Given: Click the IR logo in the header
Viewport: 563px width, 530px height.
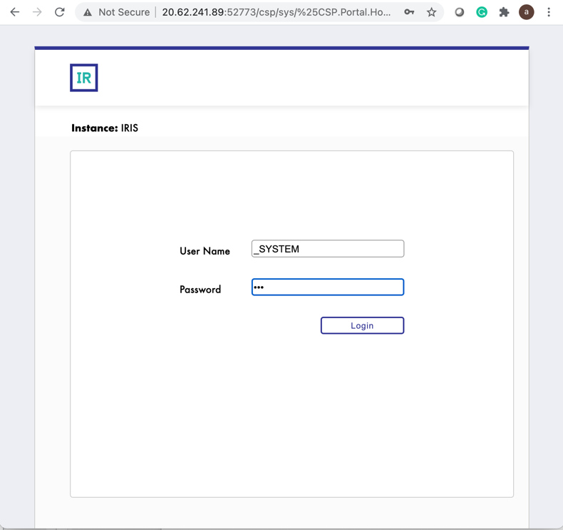Looking at the screenshot, I should tap(84, 78).
